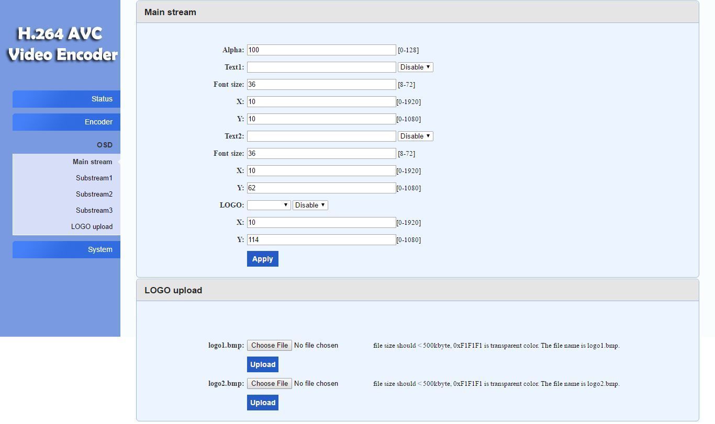Image resolution: width=715 pixels, height=424 pixels.
Task: Click the LOGO Y position field
Action: coord(321,239)
